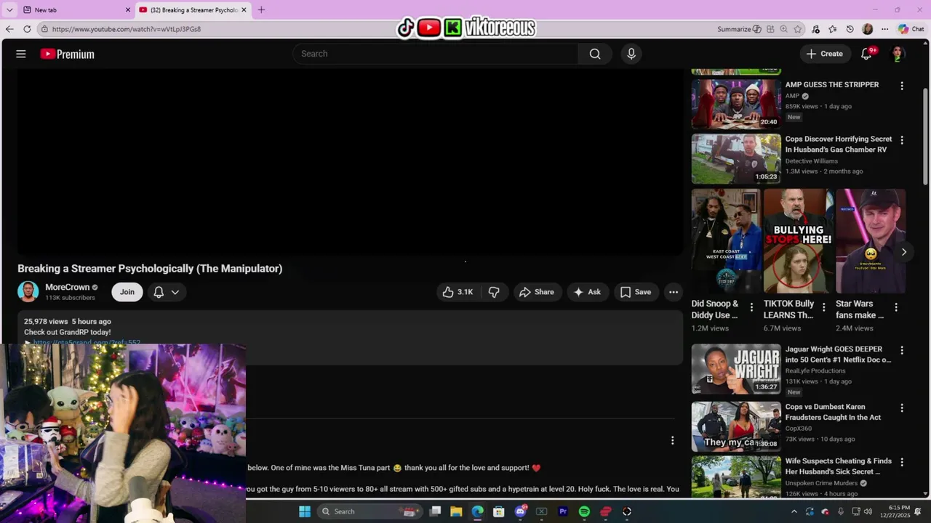Screen dimensions: 931x523
Task: Open options for TIKTOK Bully short
Action: [823, 307]
